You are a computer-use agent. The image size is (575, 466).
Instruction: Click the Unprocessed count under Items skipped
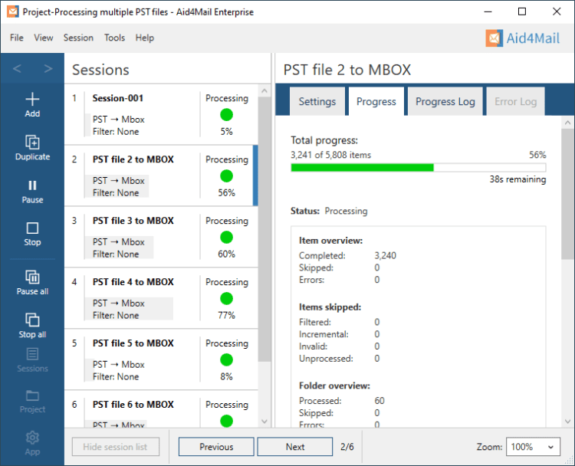coord(377,359)
